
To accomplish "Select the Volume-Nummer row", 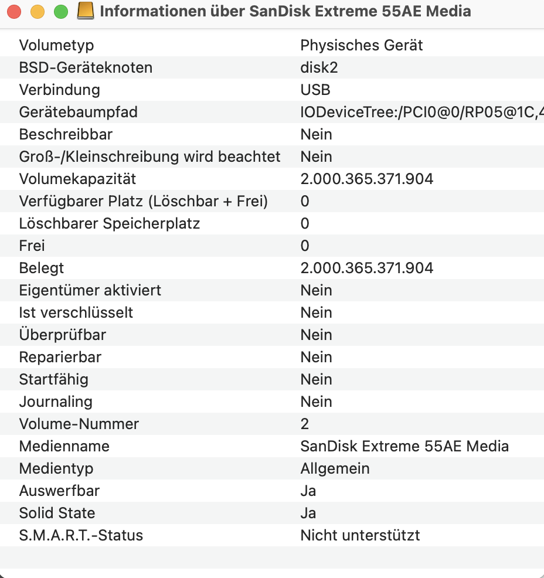I will click(79, 424).
